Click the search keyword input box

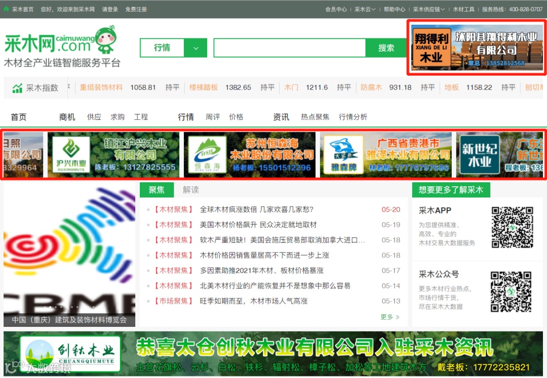coord(290,48)
